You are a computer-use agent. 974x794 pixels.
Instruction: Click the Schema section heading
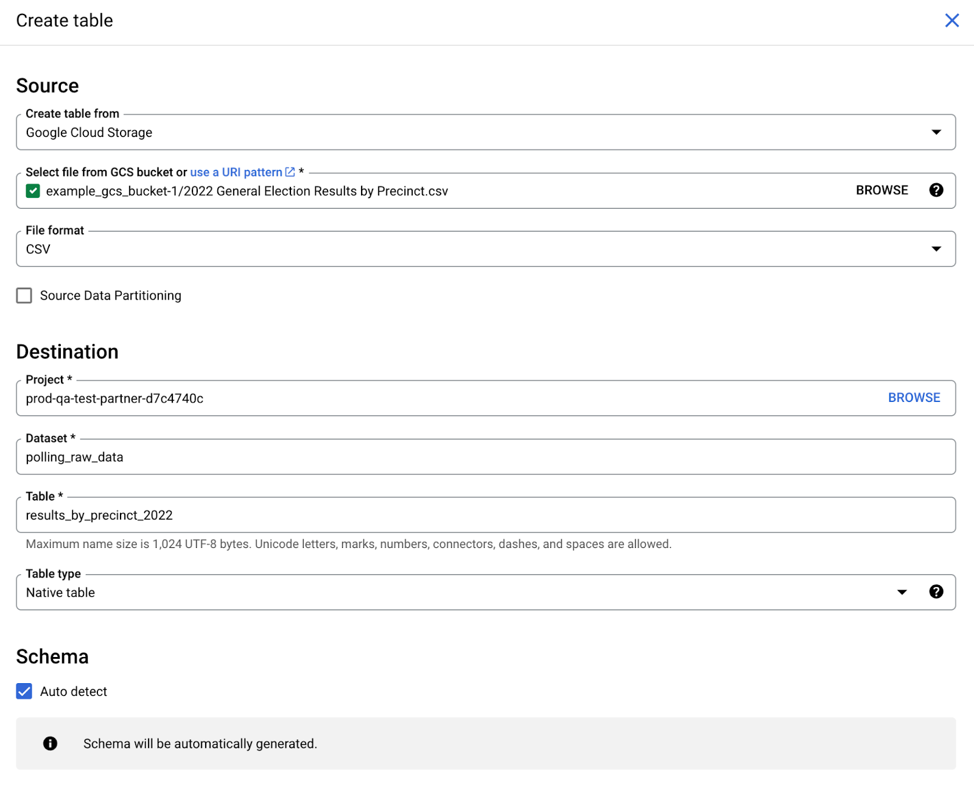click(x=52, y=656)
